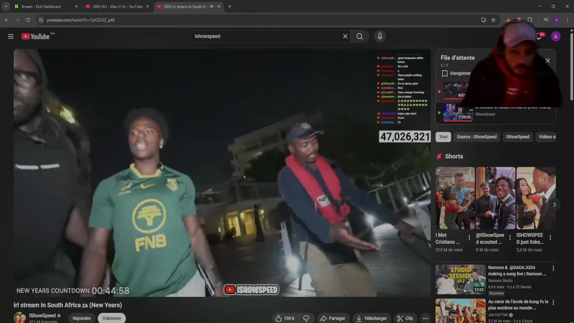Click the Ramoon Studio channel name
574x323 pixels.
[500, 281]
